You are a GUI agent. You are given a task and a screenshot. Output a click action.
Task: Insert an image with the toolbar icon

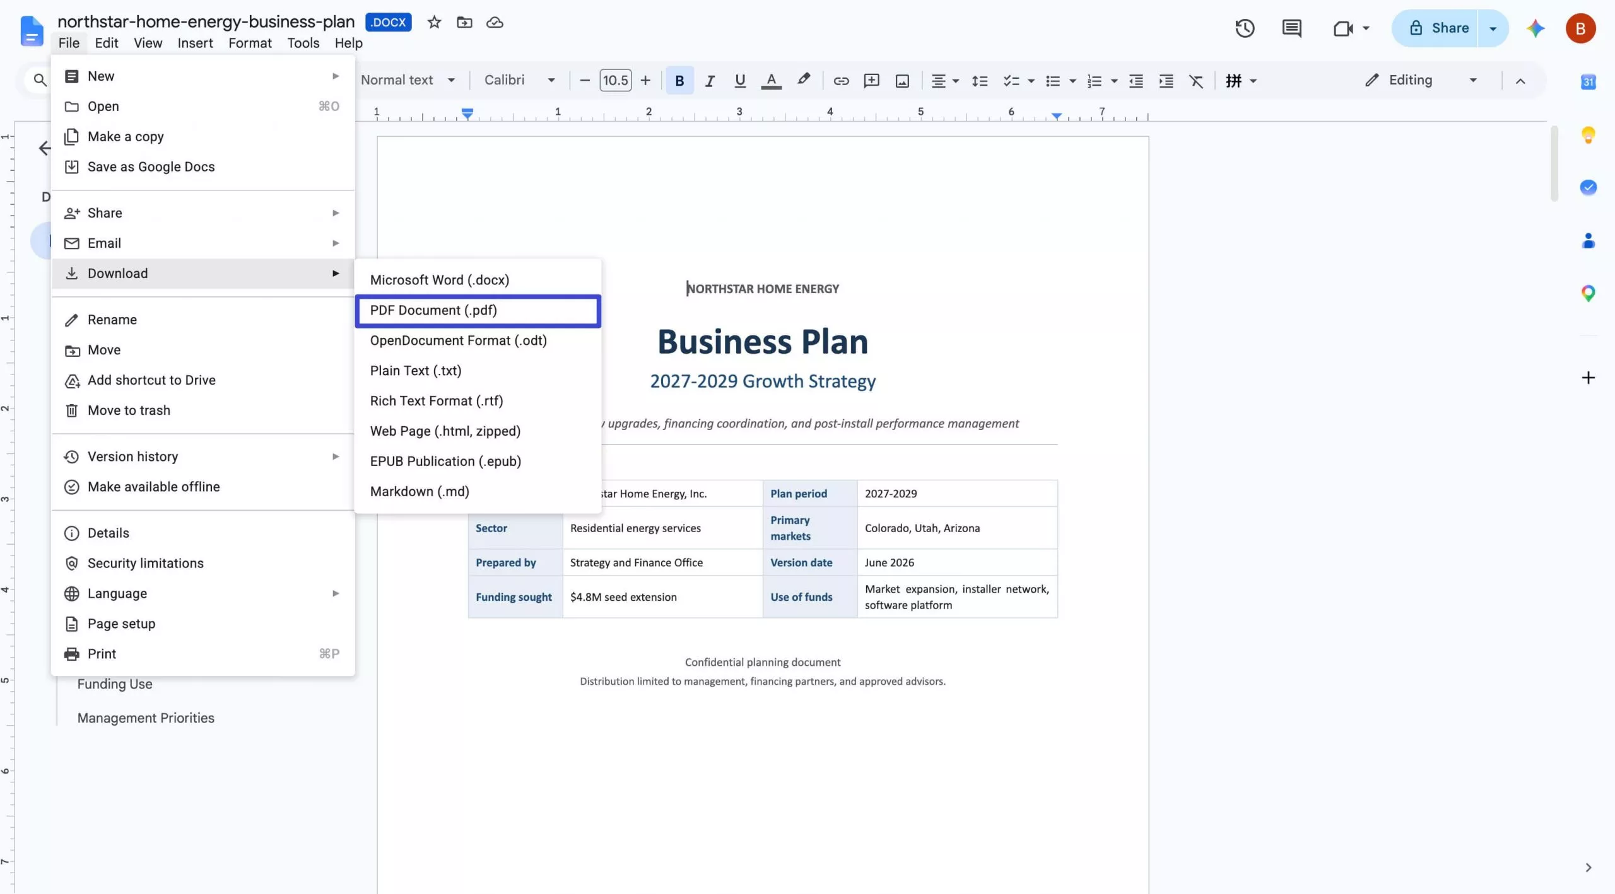[x=902, y=81]
